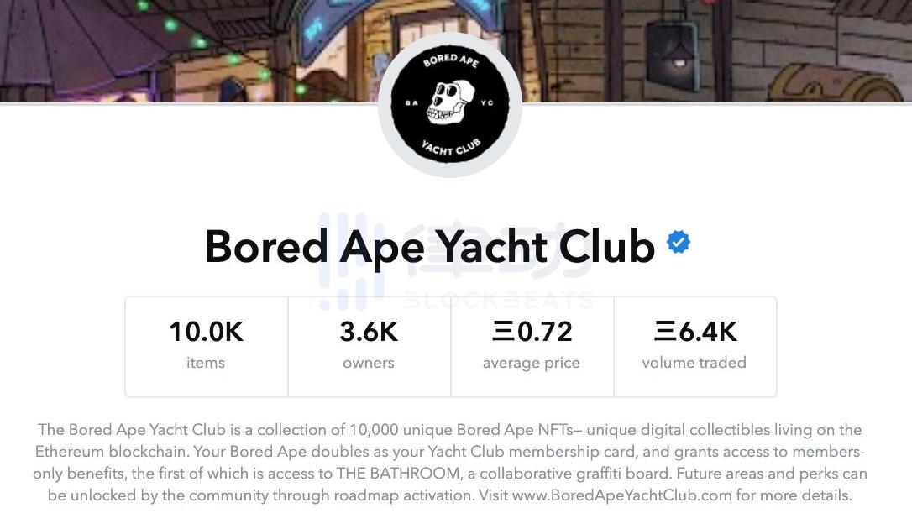The image size is (912, 524).
Task: Select the 6.4K volume traded value
Action: coord(707,332)
